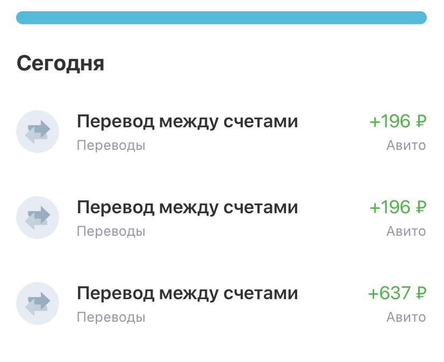Click the Авито label on the first transaction

pyautogui.click(x=406, y=145)
